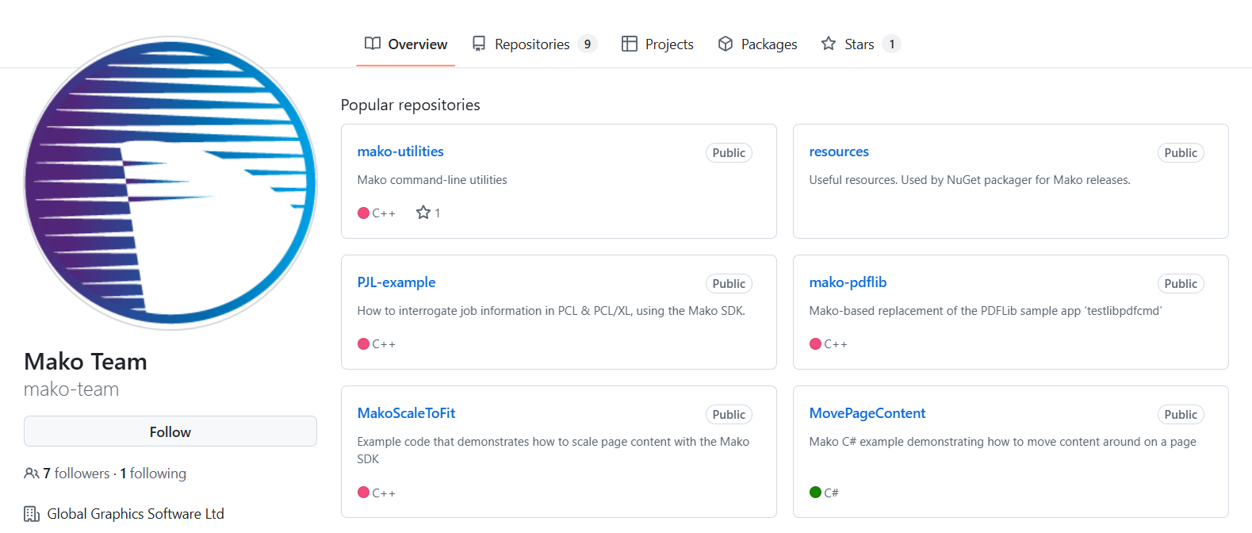Click the green C# language color dot
Viewport: 1252px width, 533px height.
[x=815, y=493]
